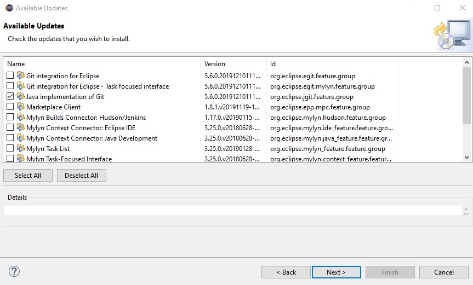Click the icon beside Git integration Task focused interface

tap(21, 86)
